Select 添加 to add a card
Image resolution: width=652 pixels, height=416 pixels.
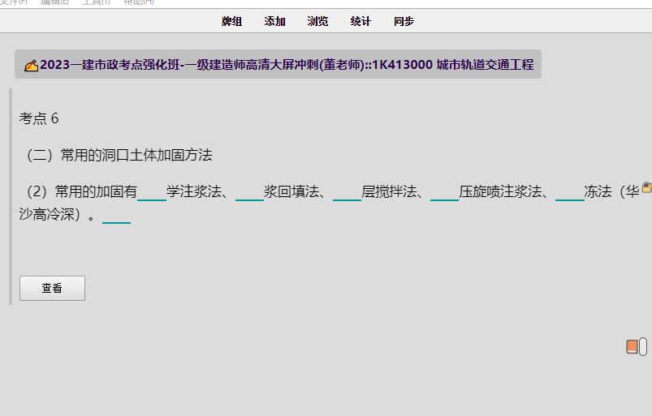tap(275, 21)
